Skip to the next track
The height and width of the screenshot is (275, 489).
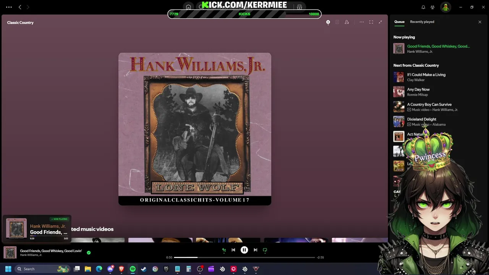click(x=255, y=250)
